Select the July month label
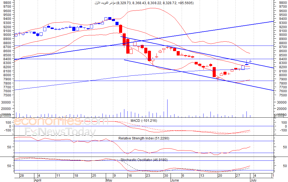Viewport: 288px width, 182px height. (x=253, y=180)
